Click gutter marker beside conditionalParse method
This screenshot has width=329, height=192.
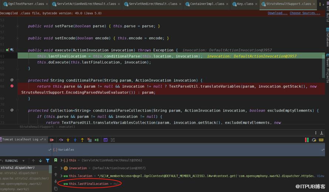click(x=12, y=80)
